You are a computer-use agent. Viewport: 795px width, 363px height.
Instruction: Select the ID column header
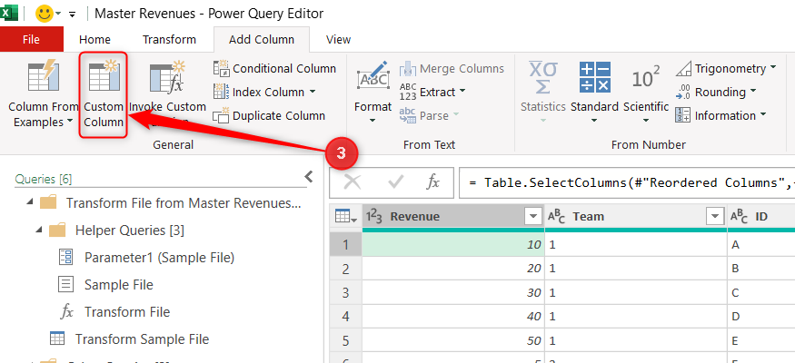coord(761,217)
